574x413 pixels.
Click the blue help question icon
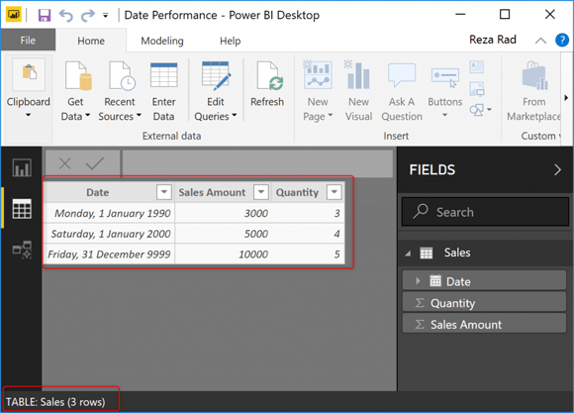pos(562,40)
